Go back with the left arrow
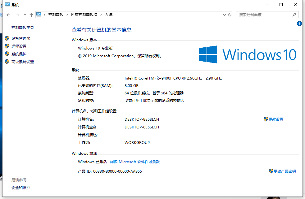305x199 pixels. 8,15
